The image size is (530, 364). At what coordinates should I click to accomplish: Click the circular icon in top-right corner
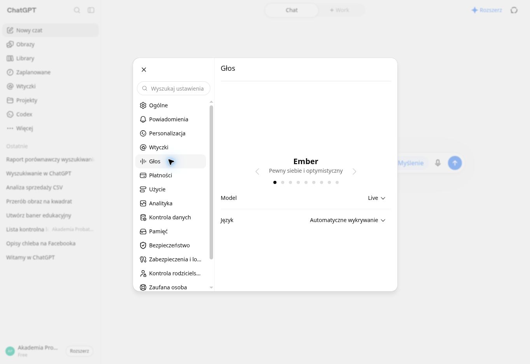coord(514,10)
